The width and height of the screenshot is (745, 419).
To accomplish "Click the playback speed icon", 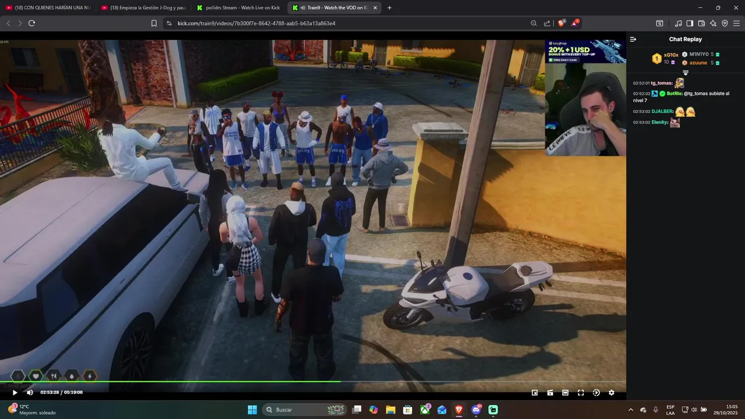I will click(x=596, y=393).
